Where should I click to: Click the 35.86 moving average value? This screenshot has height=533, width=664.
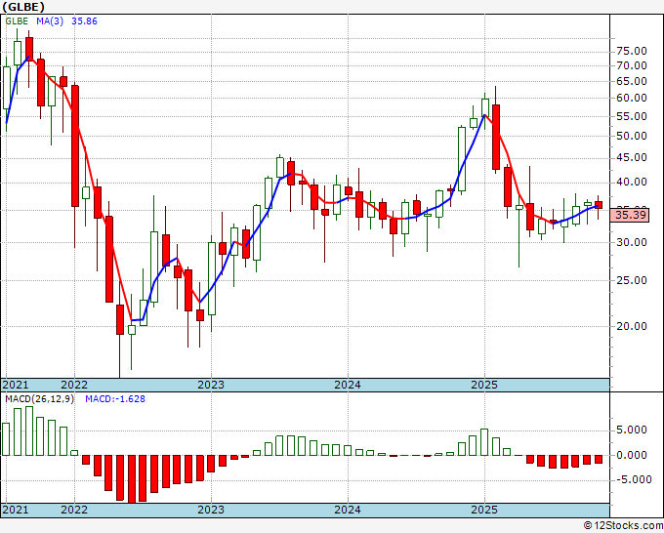(x=84, y=21)
